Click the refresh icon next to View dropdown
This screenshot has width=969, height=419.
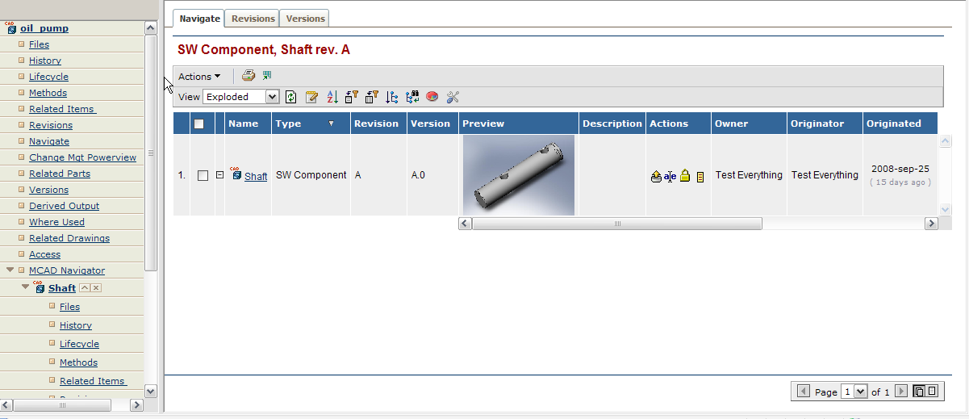click(x=291, y=97)
